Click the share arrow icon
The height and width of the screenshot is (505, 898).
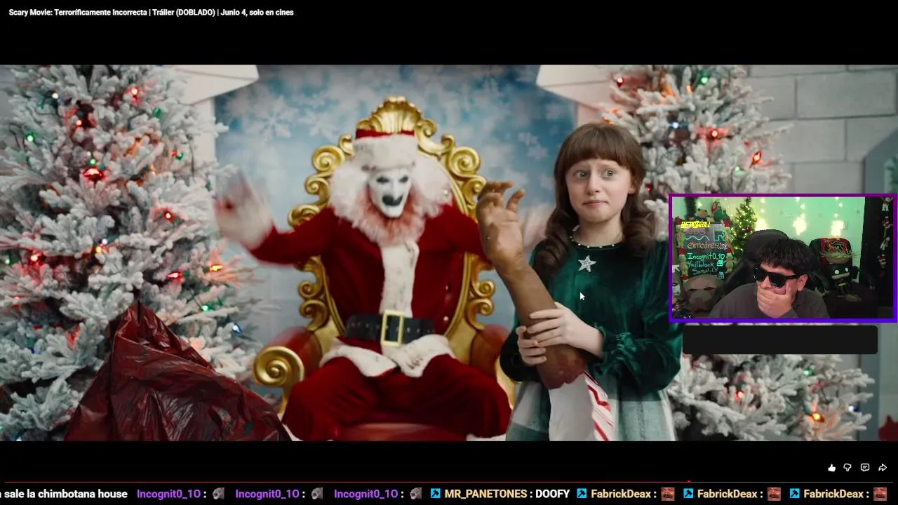tap(883, 468)
